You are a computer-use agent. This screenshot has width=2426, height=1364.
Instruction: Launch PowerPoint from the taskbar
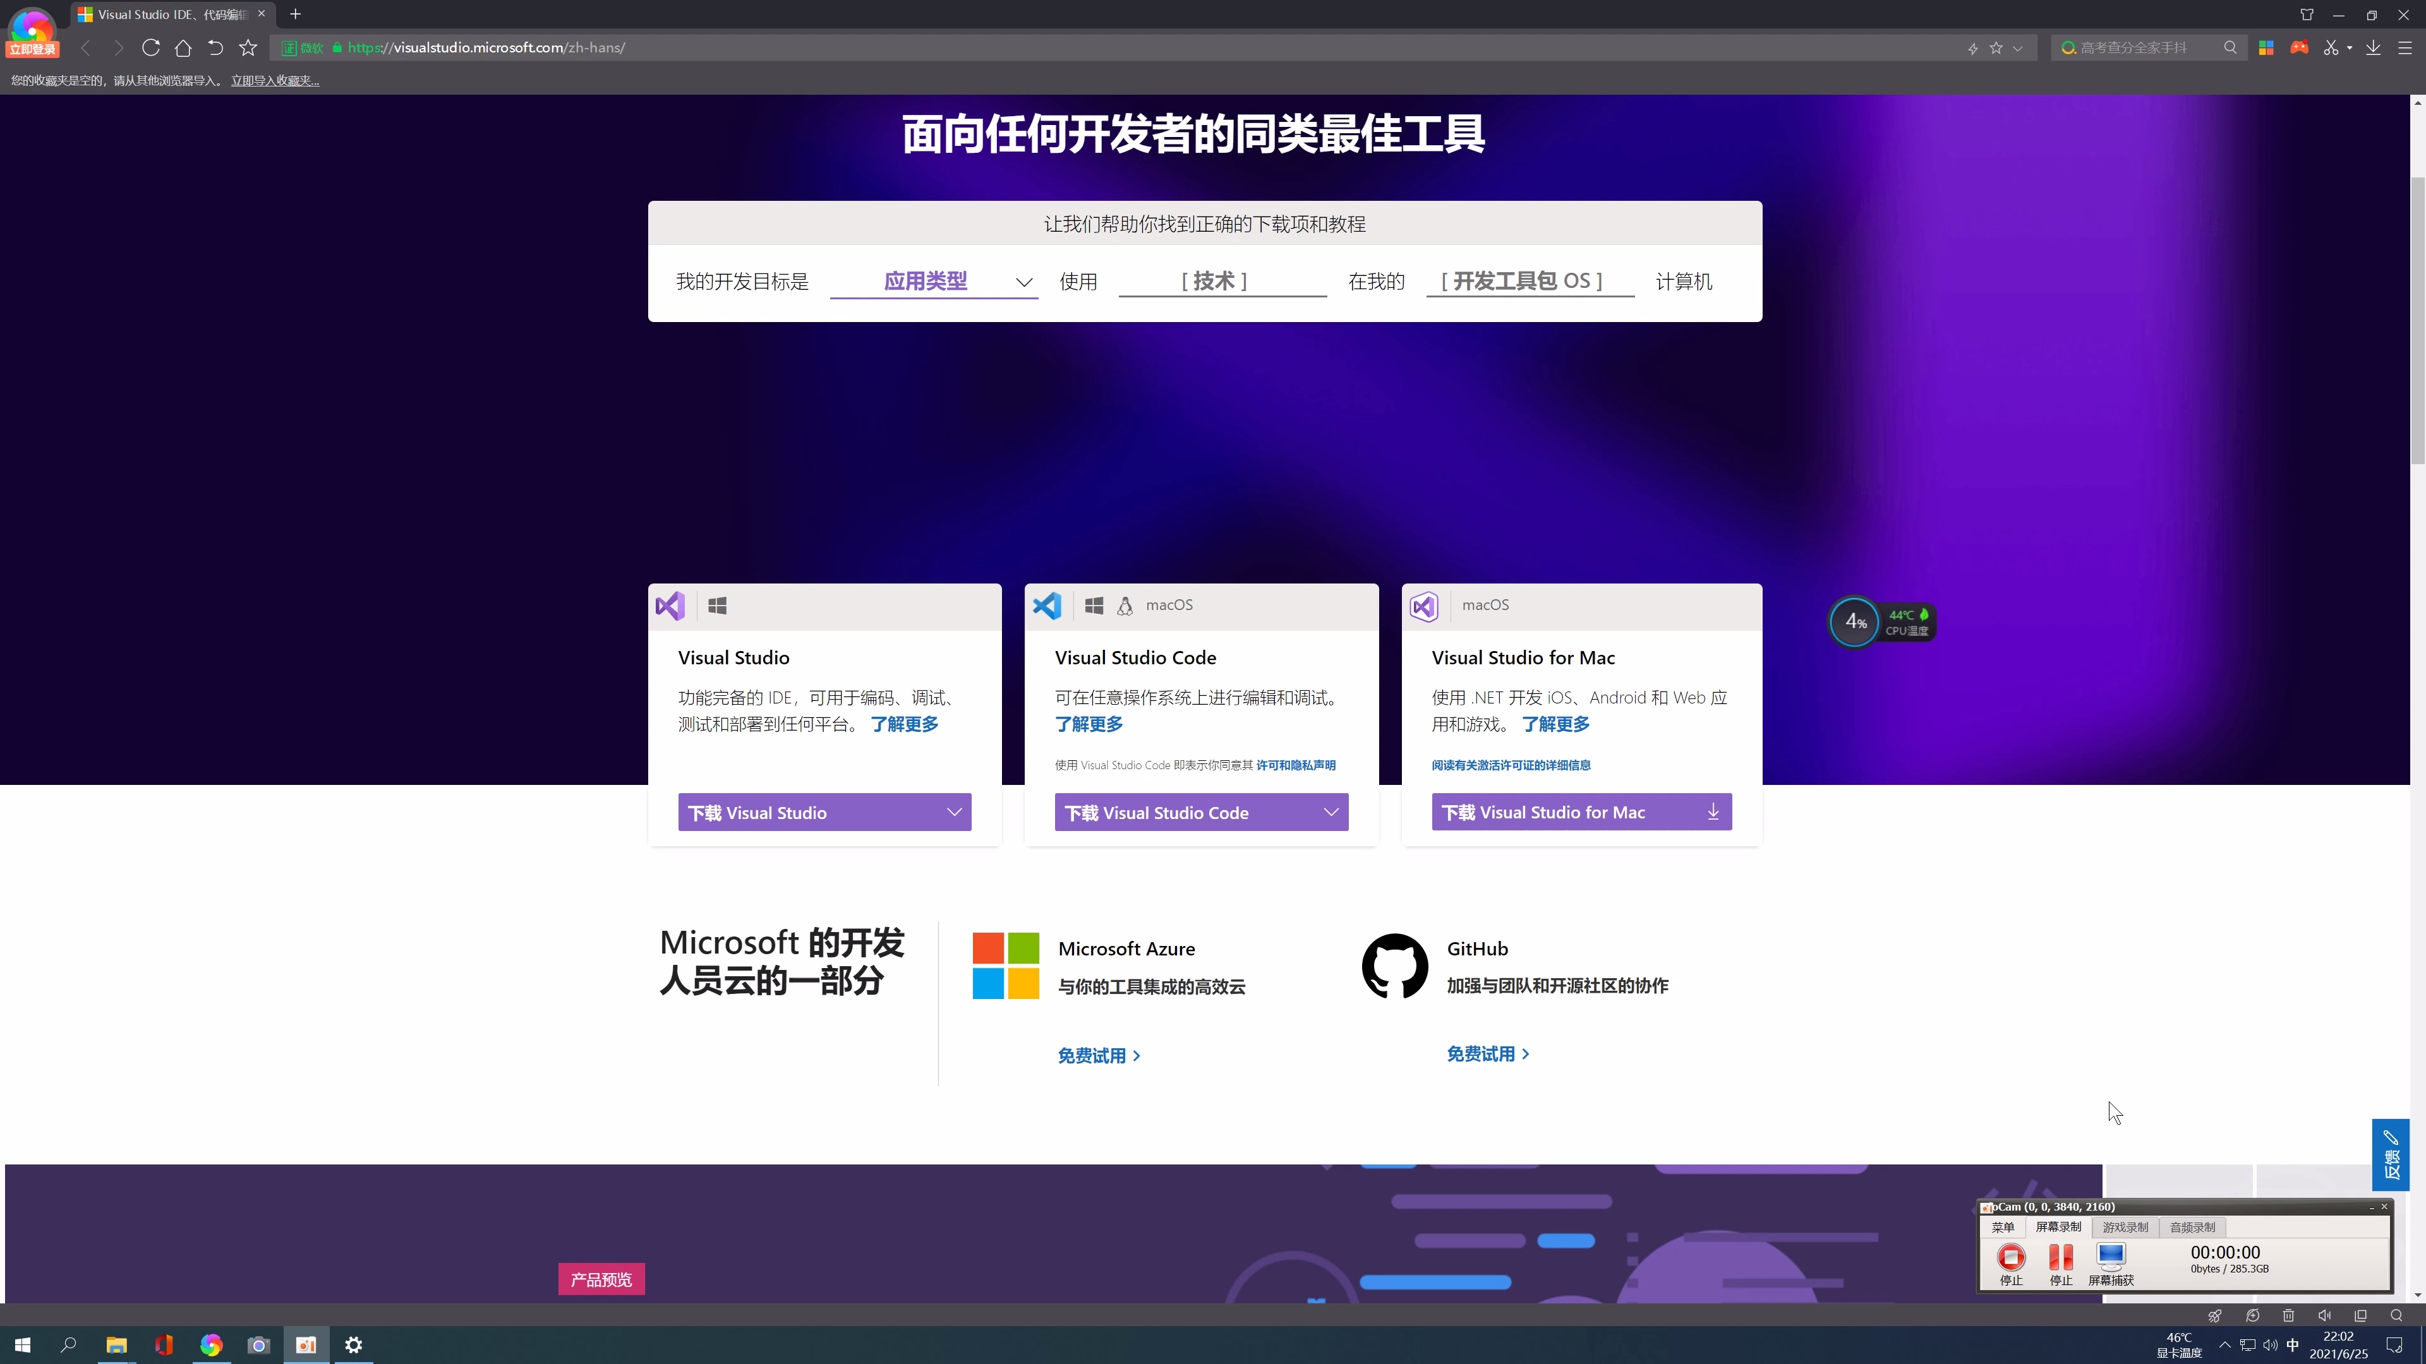[305, 1344]
